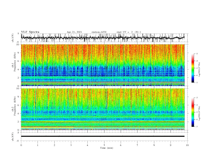Click the ch.2 color bar "-7" label
The height and width of the screenshot is (163, 211).
coord(196,127)
